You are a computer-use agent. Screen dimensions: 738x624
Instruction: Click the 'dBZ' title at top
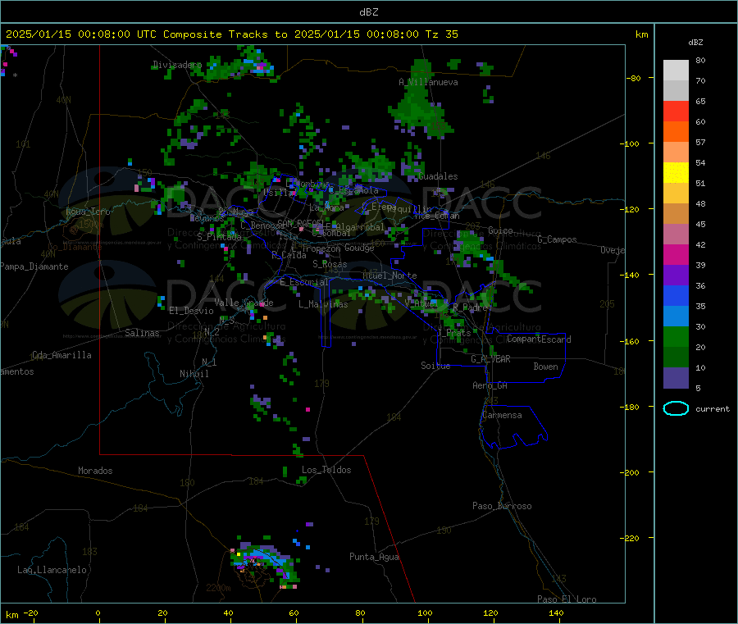[x=368, y=12]
